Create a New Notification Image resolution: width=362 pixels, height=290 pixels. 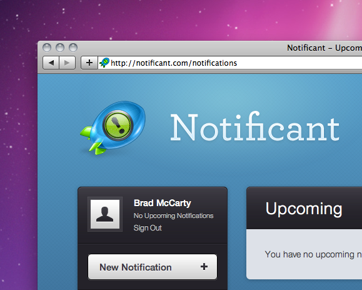[153, 267]
